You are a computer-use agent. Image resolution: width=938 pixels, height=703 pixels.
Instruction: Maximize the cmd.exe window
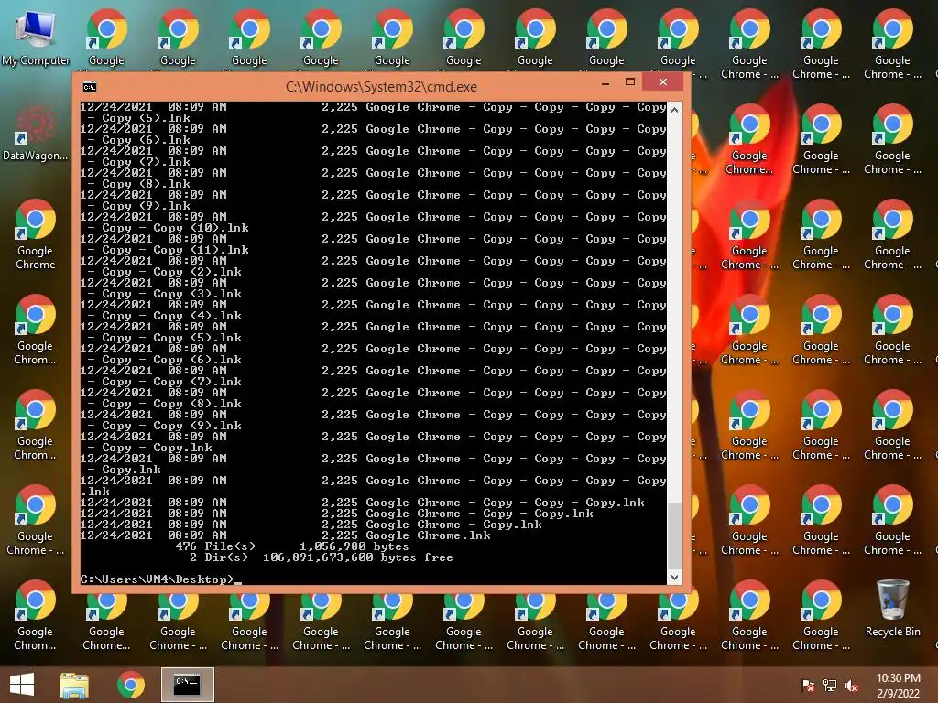630,81
